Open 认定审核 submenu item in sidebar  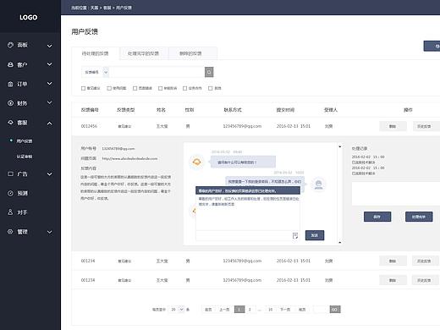pos(25,157)
